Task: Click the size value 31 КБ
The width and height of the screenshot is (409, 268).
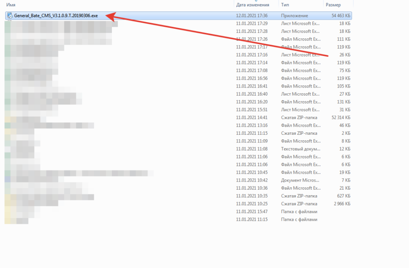Action: [345, 110]
